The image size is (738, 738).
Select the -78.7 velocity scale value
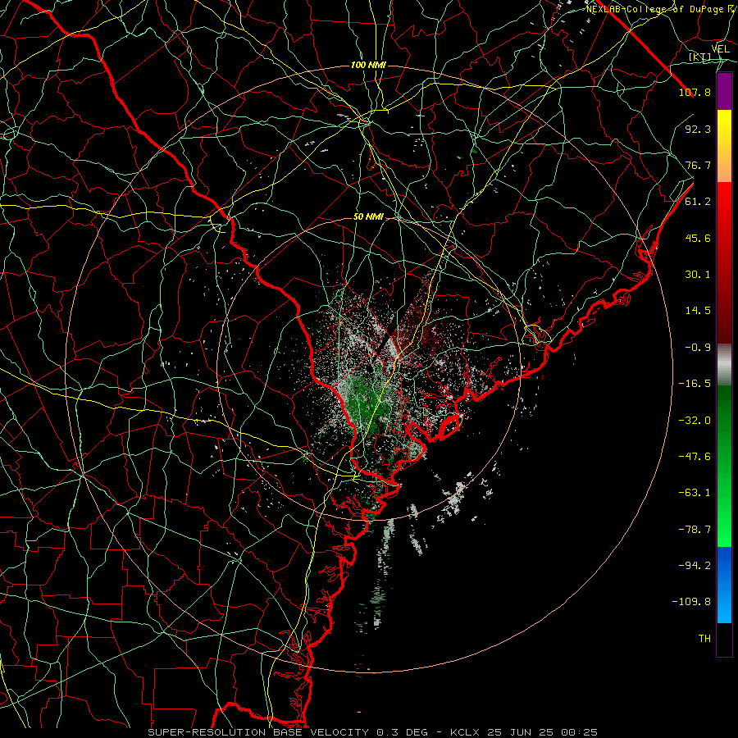pyautogui.click(x=695, y=530)
